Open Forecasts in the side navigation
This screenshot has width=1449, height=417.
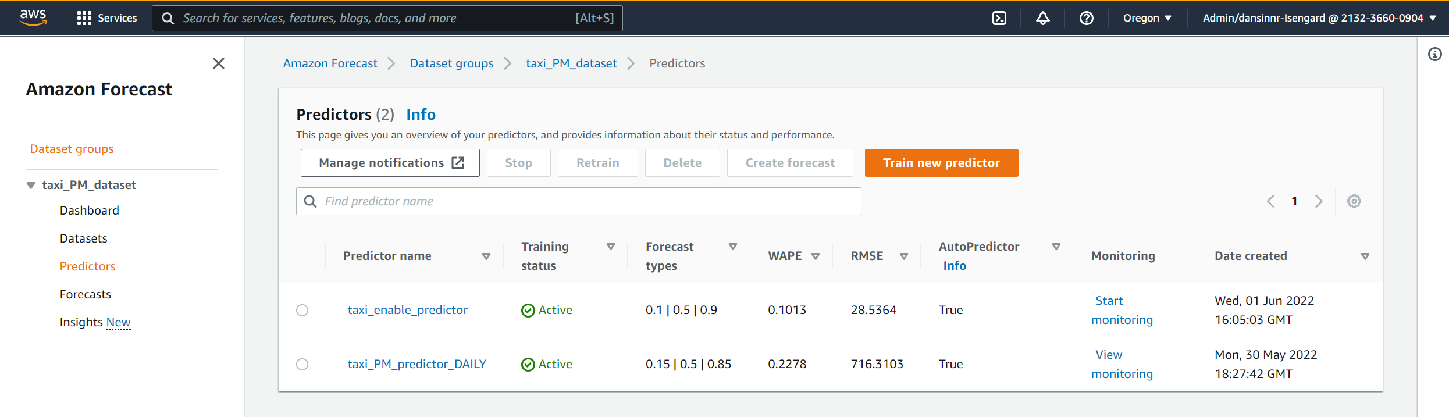[85, 294]
